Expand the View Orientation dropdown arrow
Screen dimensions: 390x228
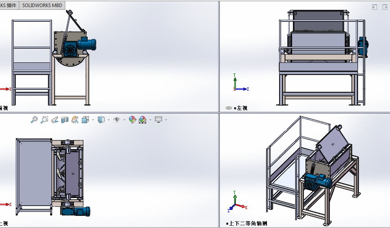click(92, 120)
